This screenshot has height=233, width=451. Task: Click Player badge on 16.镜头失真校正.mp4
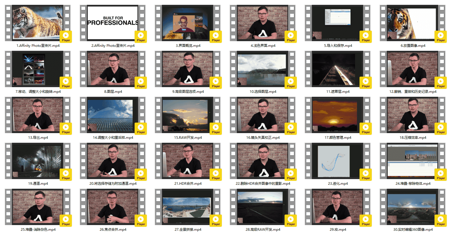click(x=291, y=129)
